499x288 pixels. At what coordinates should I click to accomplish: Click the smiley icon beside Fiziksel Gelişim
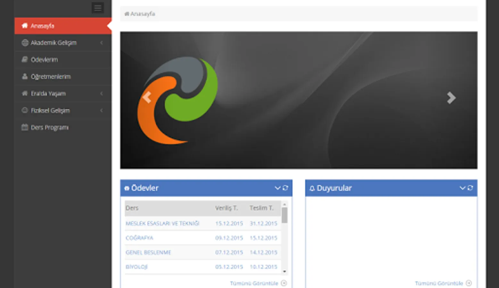pos(25,110)
